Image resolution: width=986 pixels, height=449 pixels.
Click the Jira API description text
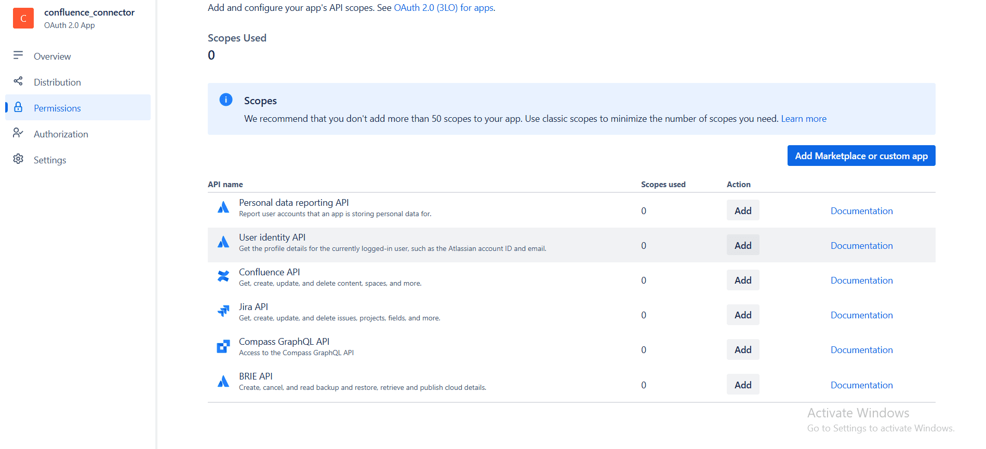339,318
